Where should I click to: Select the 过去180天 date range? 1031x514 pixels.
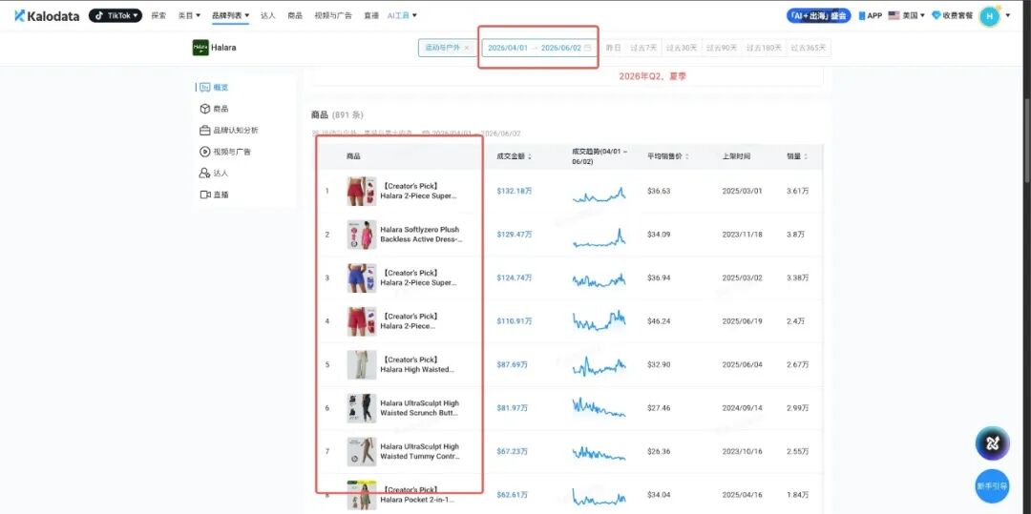(x=764, y=48)
